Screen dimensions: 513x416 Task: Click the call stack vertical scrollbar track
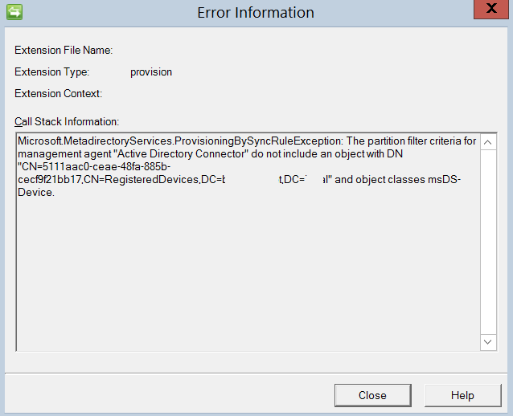click(x=488, y=241)
